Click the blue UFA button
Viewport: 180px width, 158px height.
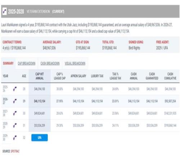click(40, 138)
